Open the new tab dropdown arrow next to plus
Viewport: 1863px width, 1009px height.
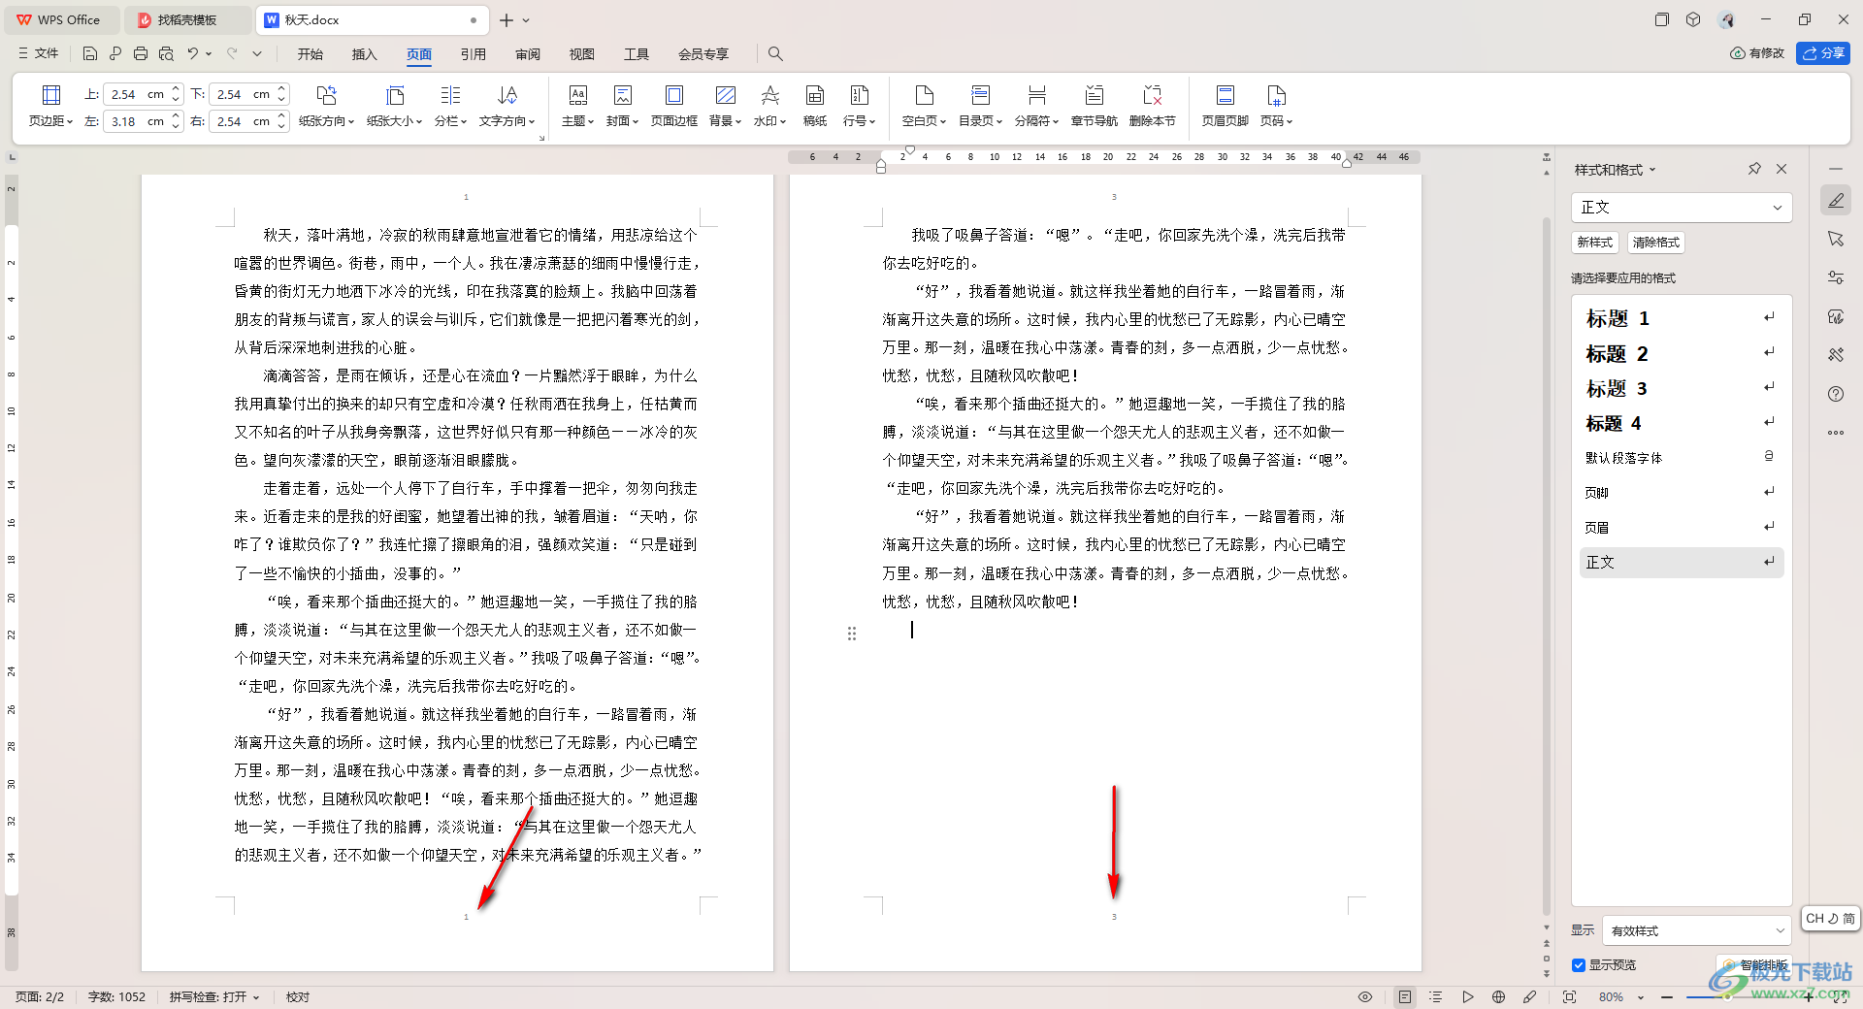[x=526, y=19]
